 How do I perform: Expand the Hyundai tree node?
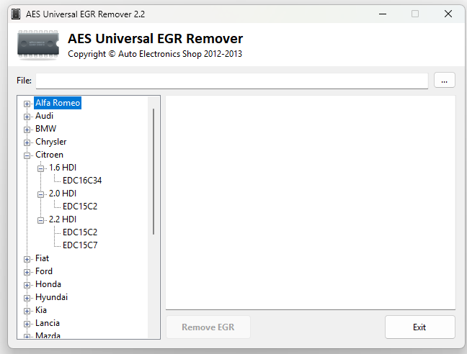[x=27, y=298]
